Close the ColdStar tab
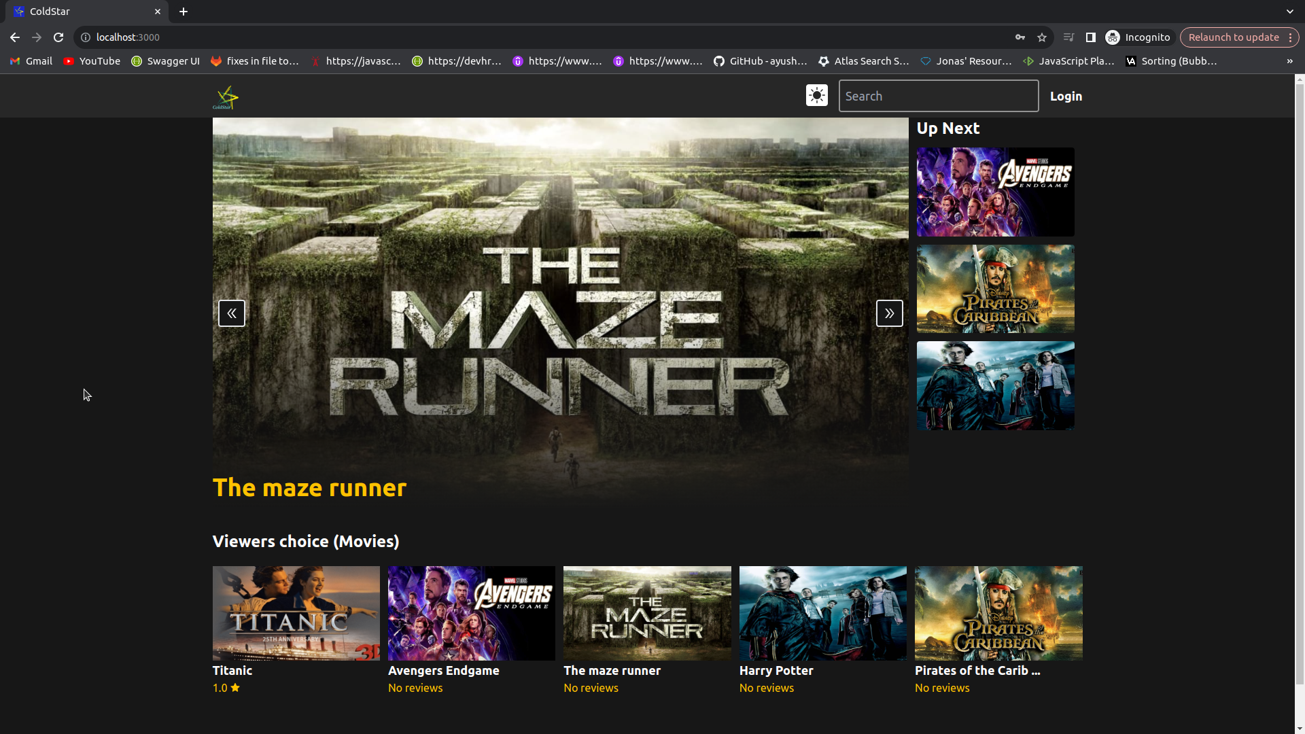 [x=158, y=12]
